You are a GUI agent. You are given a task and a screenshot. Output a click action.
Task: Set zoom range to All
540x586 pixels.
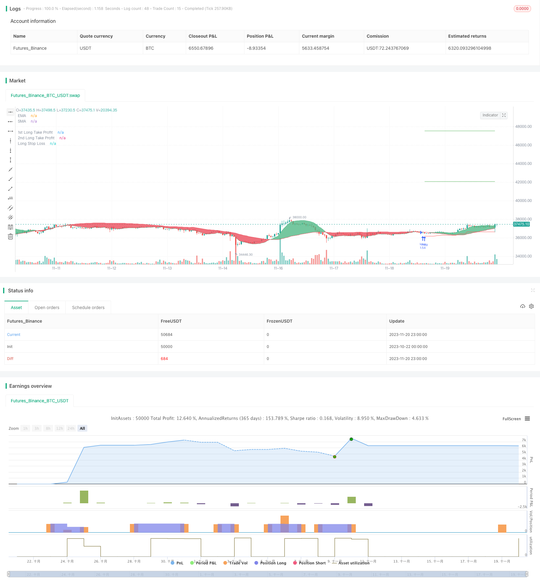click(82, 428)
